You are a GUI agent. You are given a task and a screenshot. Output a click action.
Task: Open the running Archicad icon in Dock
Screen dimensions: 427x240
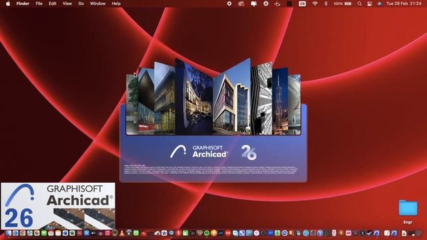[x=376, y=233]
